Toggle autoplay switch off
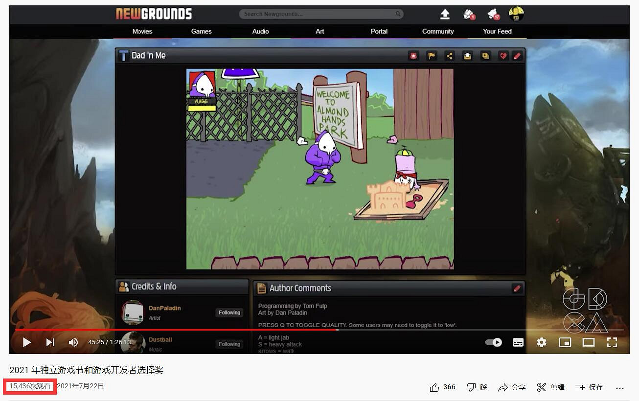 493,342
